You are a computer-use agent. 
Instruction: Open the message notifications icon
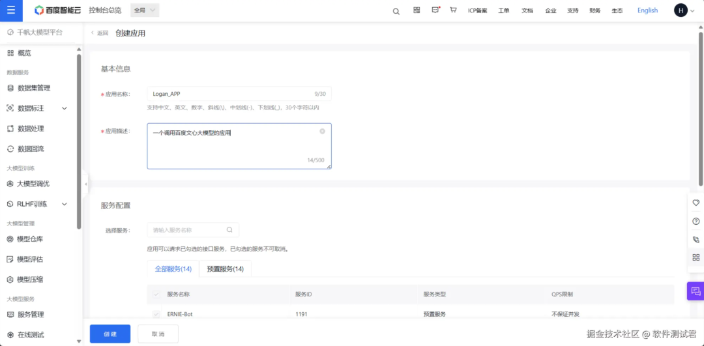click(435, 10)
